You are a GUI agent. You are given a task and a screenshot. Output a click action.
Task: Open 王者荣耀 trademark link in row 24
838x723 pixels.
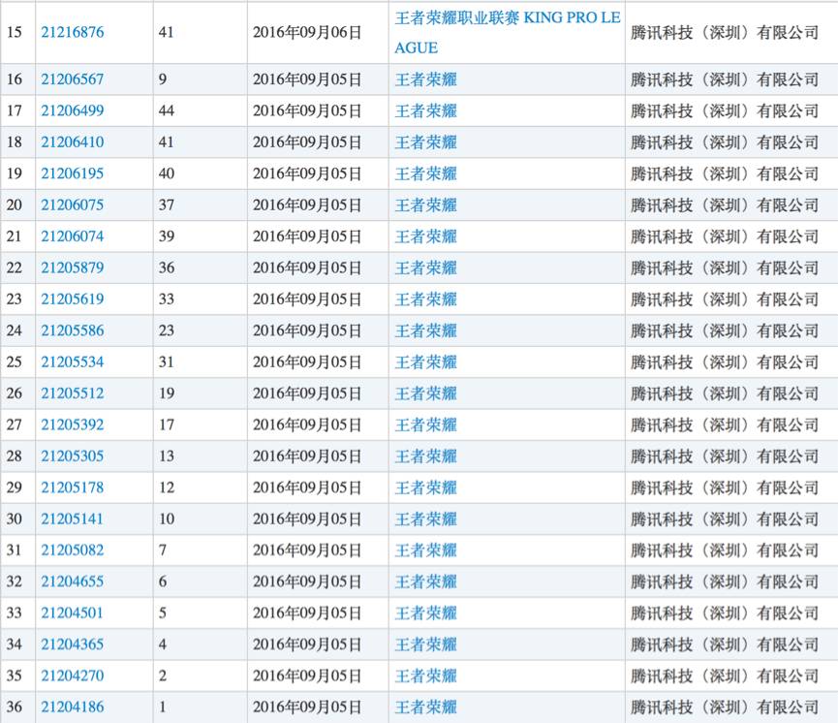tap(426, 331)
